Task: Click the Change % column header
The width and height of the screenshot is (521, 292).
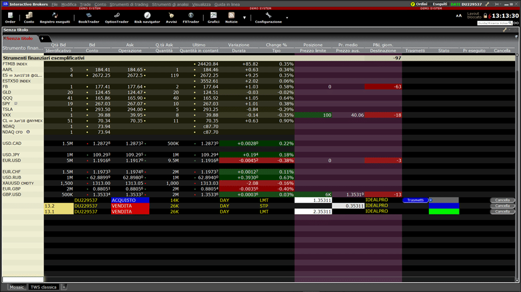Action: click(x=276, y=44)
